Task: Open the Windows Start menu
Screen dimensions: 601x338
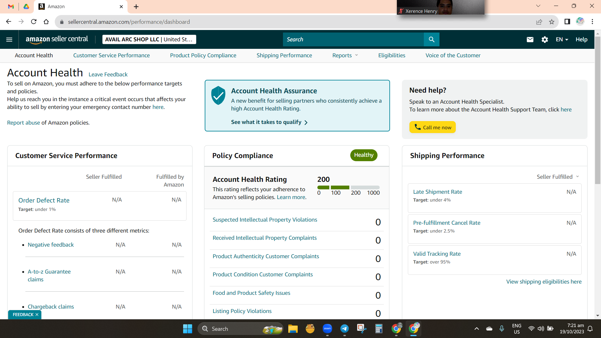Action: (x=187, y=329)
